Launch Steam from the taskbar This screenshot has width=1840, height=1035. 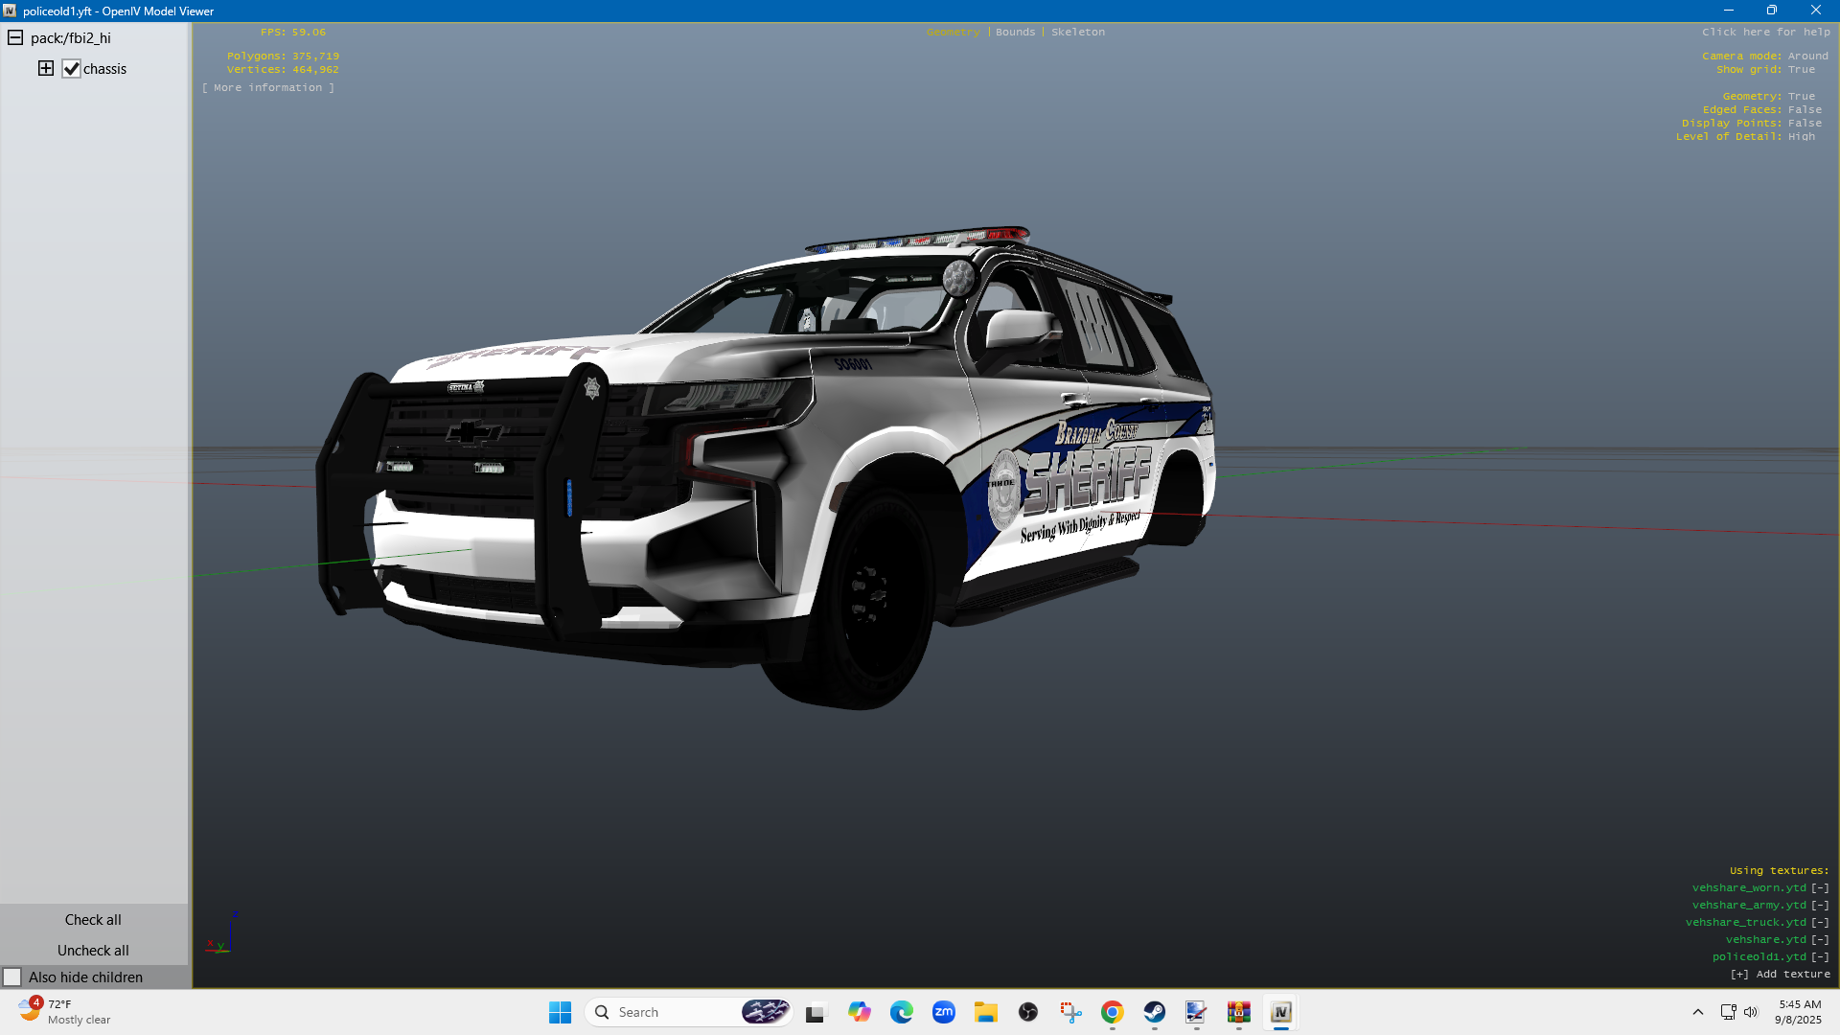tap(1154, 1012)
